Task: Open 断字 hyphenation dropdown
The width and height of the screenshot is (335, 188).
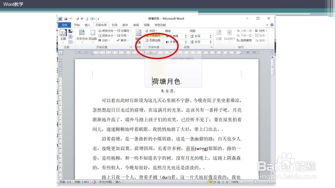Action: click(x=122, y=40)
